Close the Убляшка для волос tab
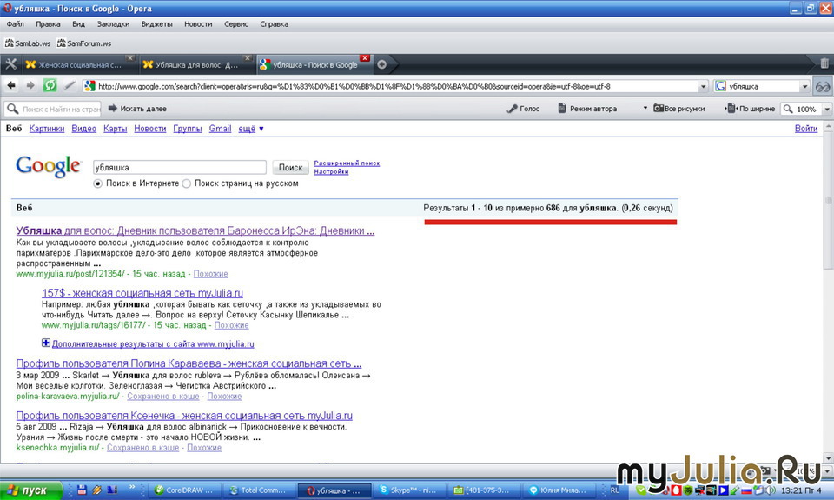The height and width of the screenshot is (500, 834). [x=247, y=57]
